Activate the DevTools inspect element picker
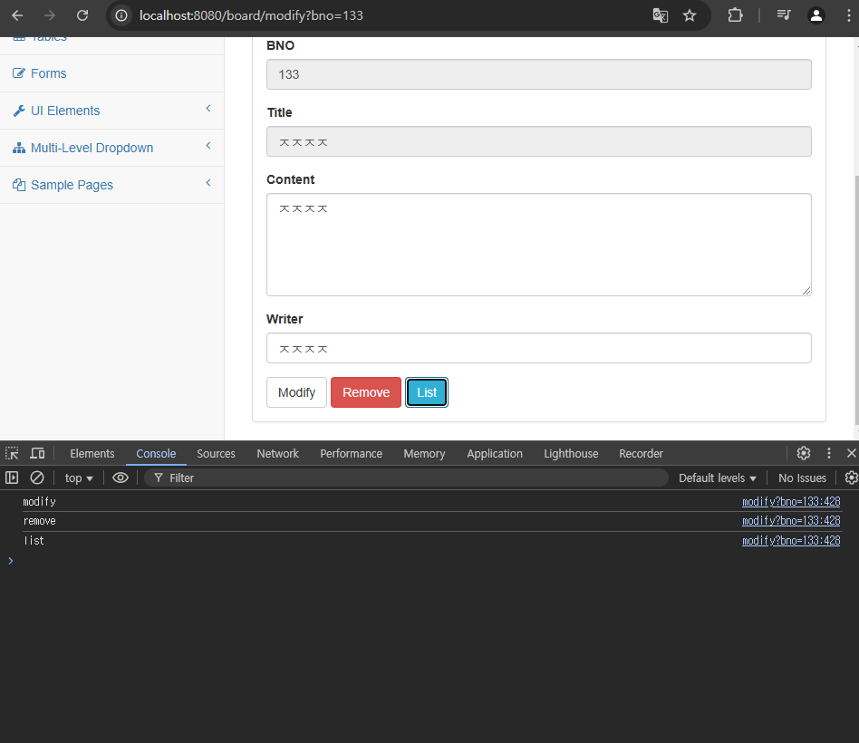 coord(12,453)
